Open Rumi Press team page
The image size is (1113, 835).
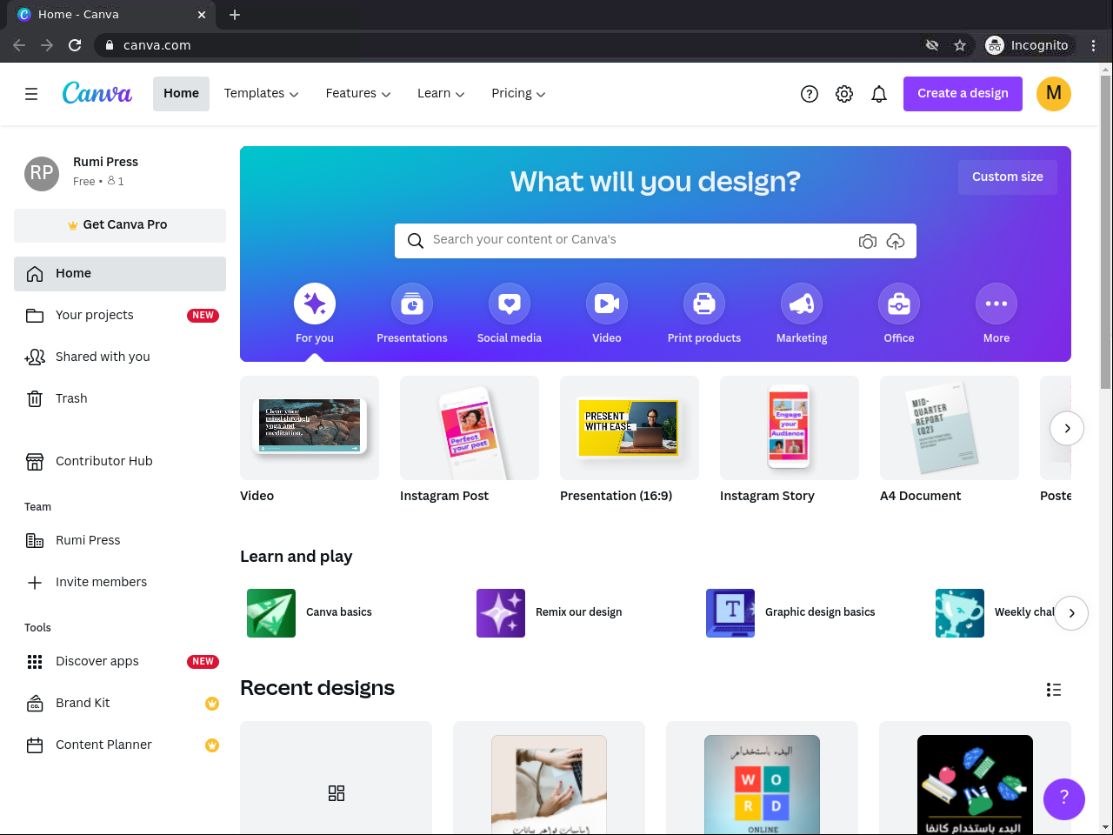(x=120, y=541)
